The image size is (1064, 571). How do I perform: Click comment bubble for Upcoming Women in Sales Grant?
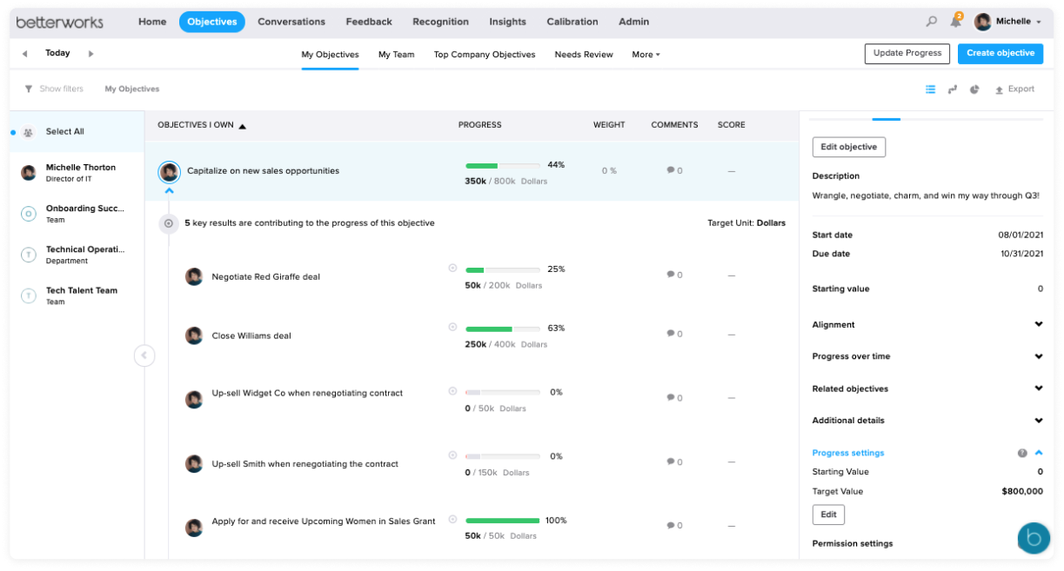point(671,525)
